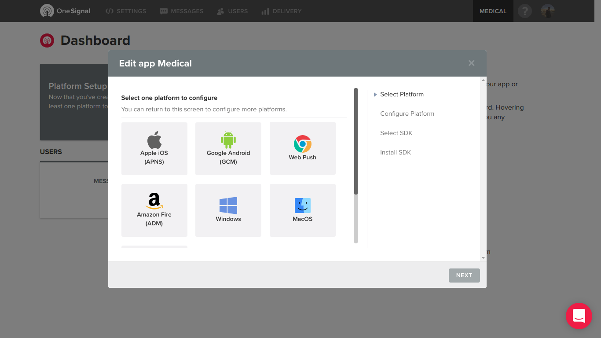Pick the Web Push Chrome platform
Screen dimensions: 601x338
click(303, 149)
